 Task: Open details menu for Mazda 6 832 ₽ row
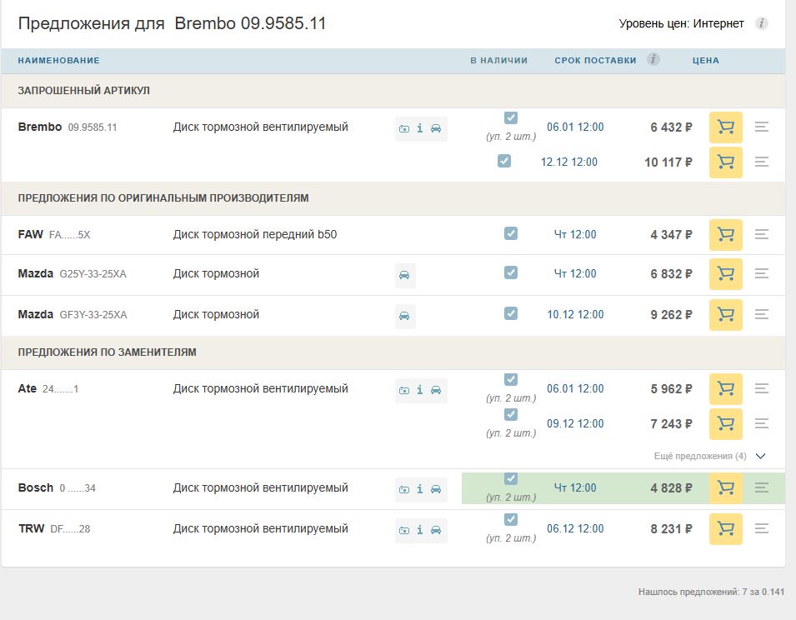(762, 273)
